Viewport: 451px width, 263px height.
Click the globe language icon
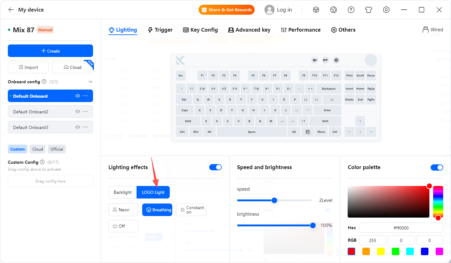coord(334,10)
